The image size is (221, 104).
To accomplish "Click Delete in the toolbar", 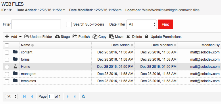I will coord(134,37).
